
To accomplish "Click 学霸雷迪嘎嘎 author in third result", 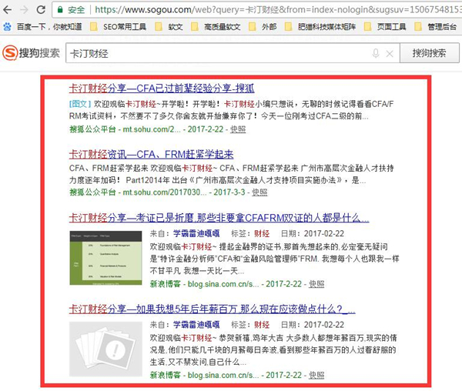I will [196, 233].
